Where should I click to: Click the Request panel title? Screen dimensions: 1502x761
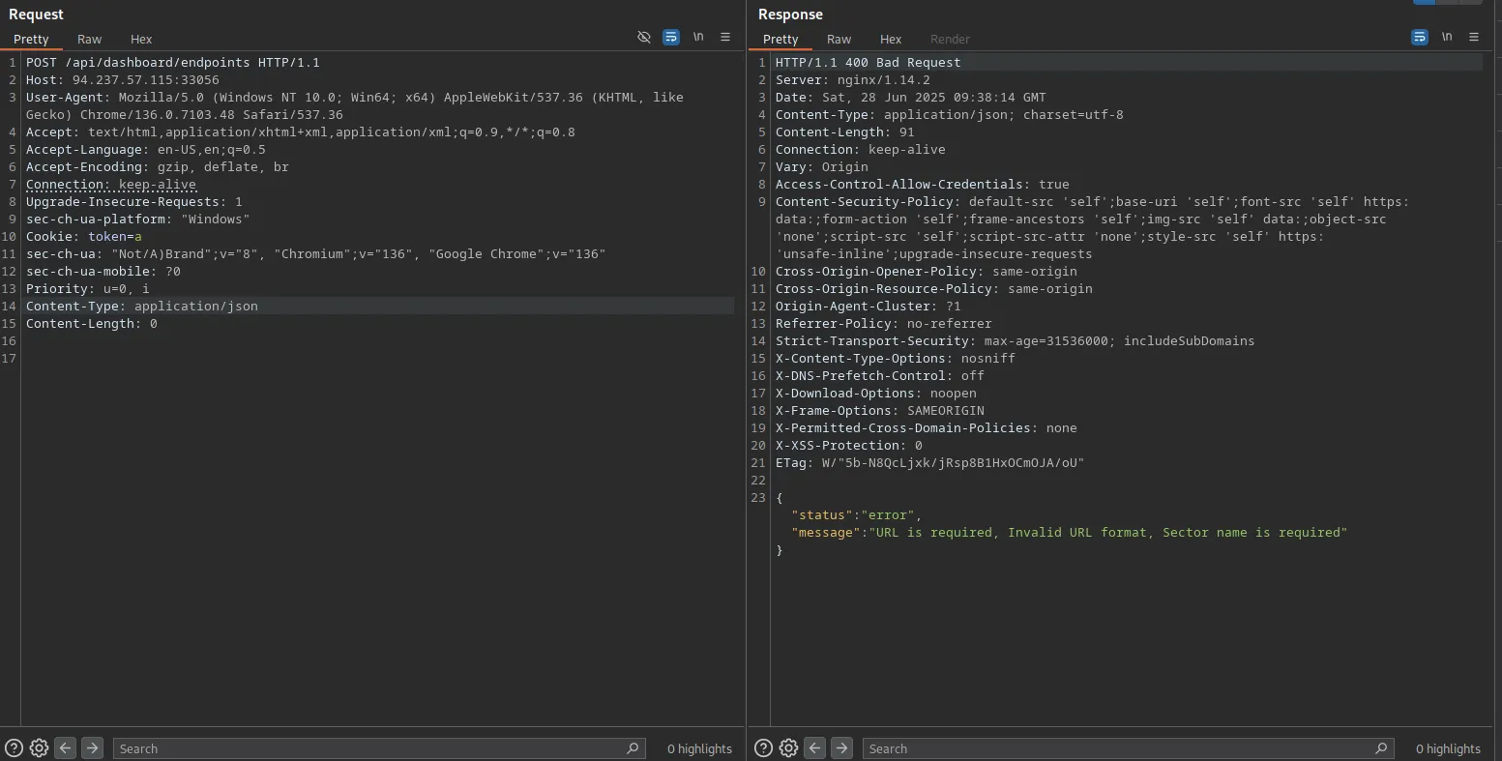pos(36,15)
